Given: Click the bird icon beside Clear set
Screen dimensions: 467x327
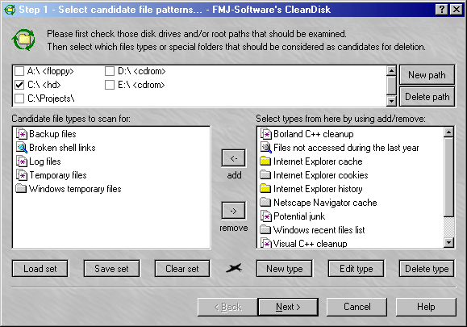Looking at the screenshot, I should click(x=234, y=268).
